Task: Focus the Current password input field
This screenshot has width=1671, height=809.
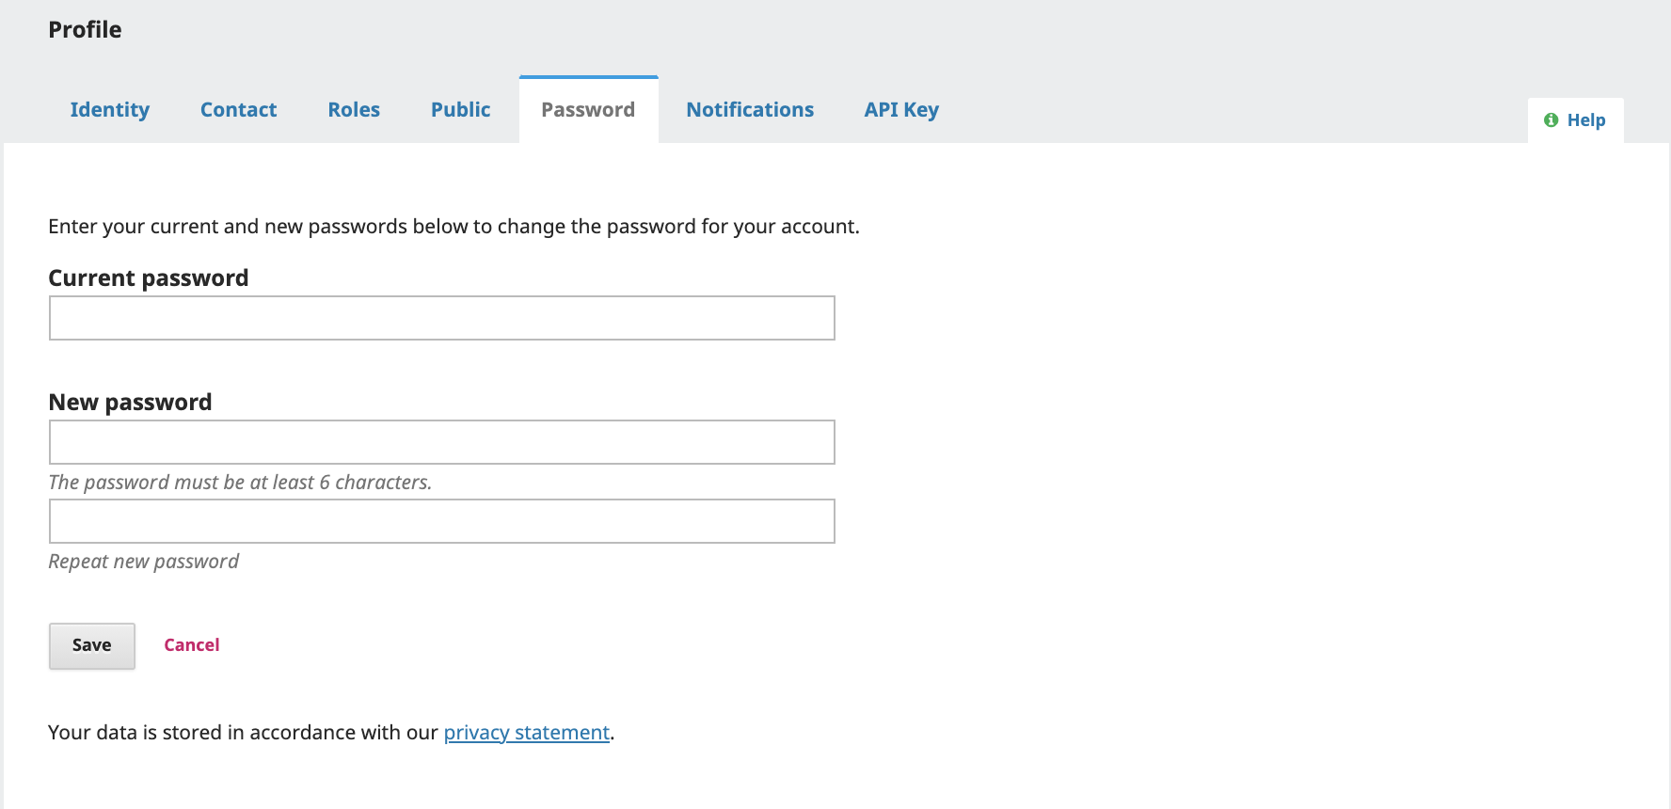Action: [x=441, y=318]
